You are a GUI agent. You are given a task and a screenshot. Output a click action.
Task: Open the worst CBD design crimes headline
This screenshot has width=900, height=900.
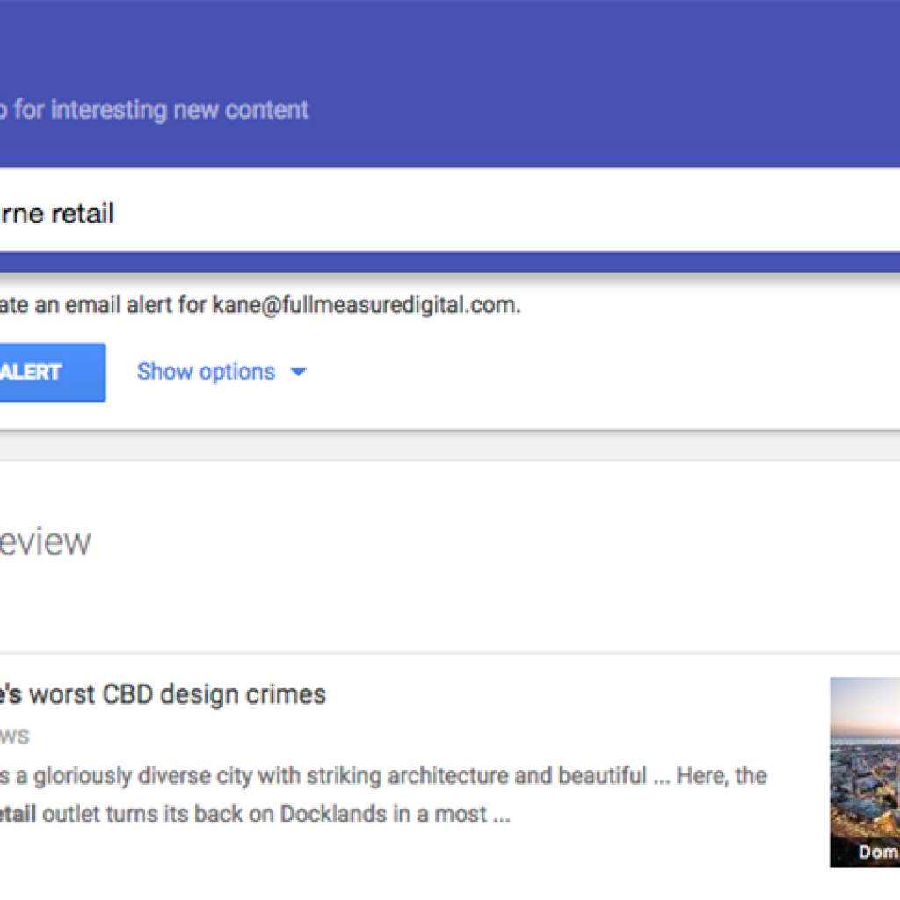point(176,694)
